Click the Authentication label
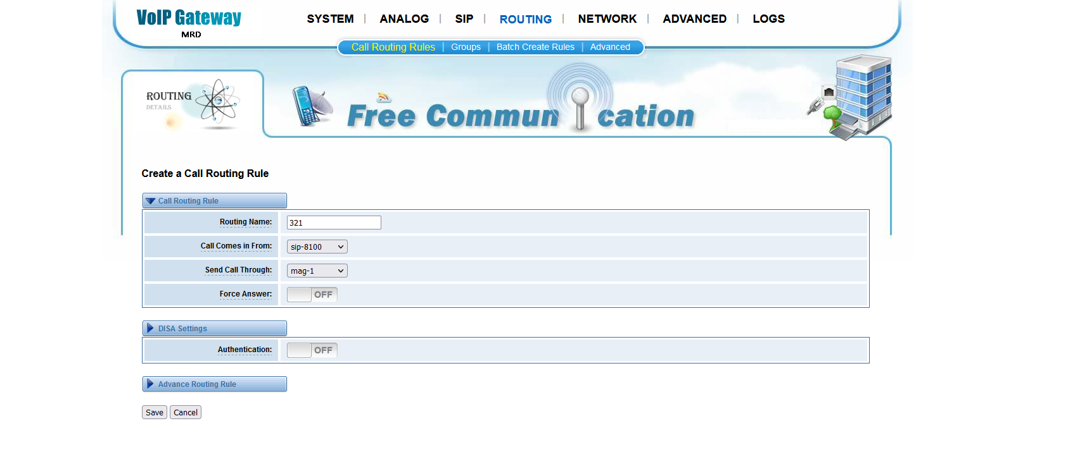Screen dimensions: 1068x452 (245, 350)
